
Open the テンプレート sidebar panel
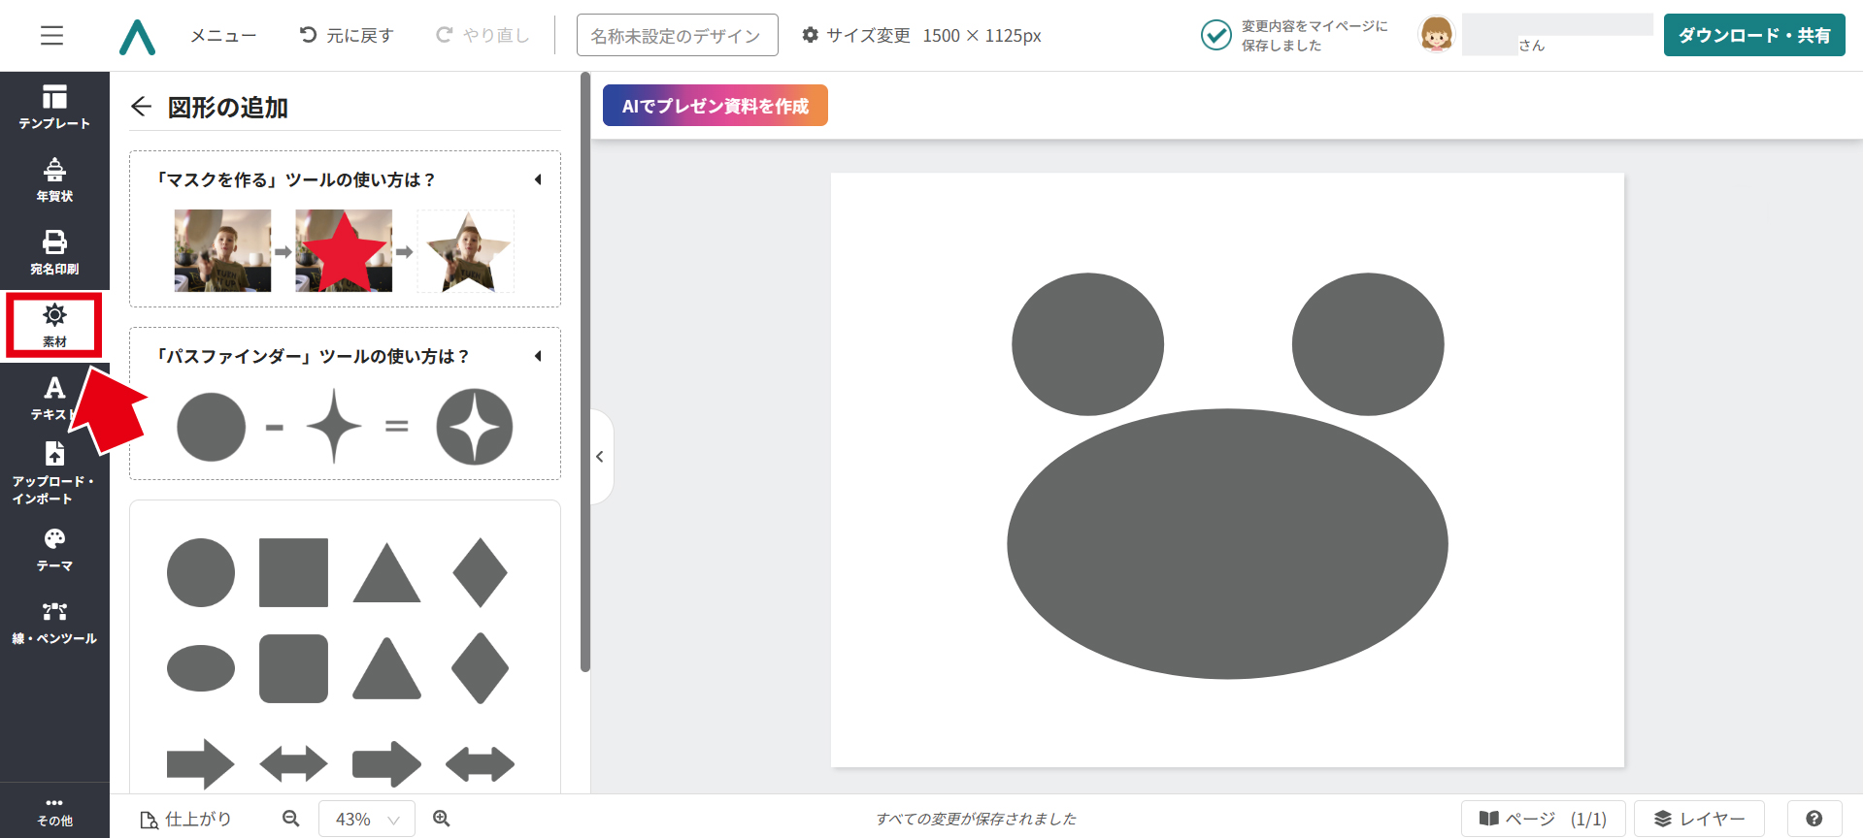point(54,107)
